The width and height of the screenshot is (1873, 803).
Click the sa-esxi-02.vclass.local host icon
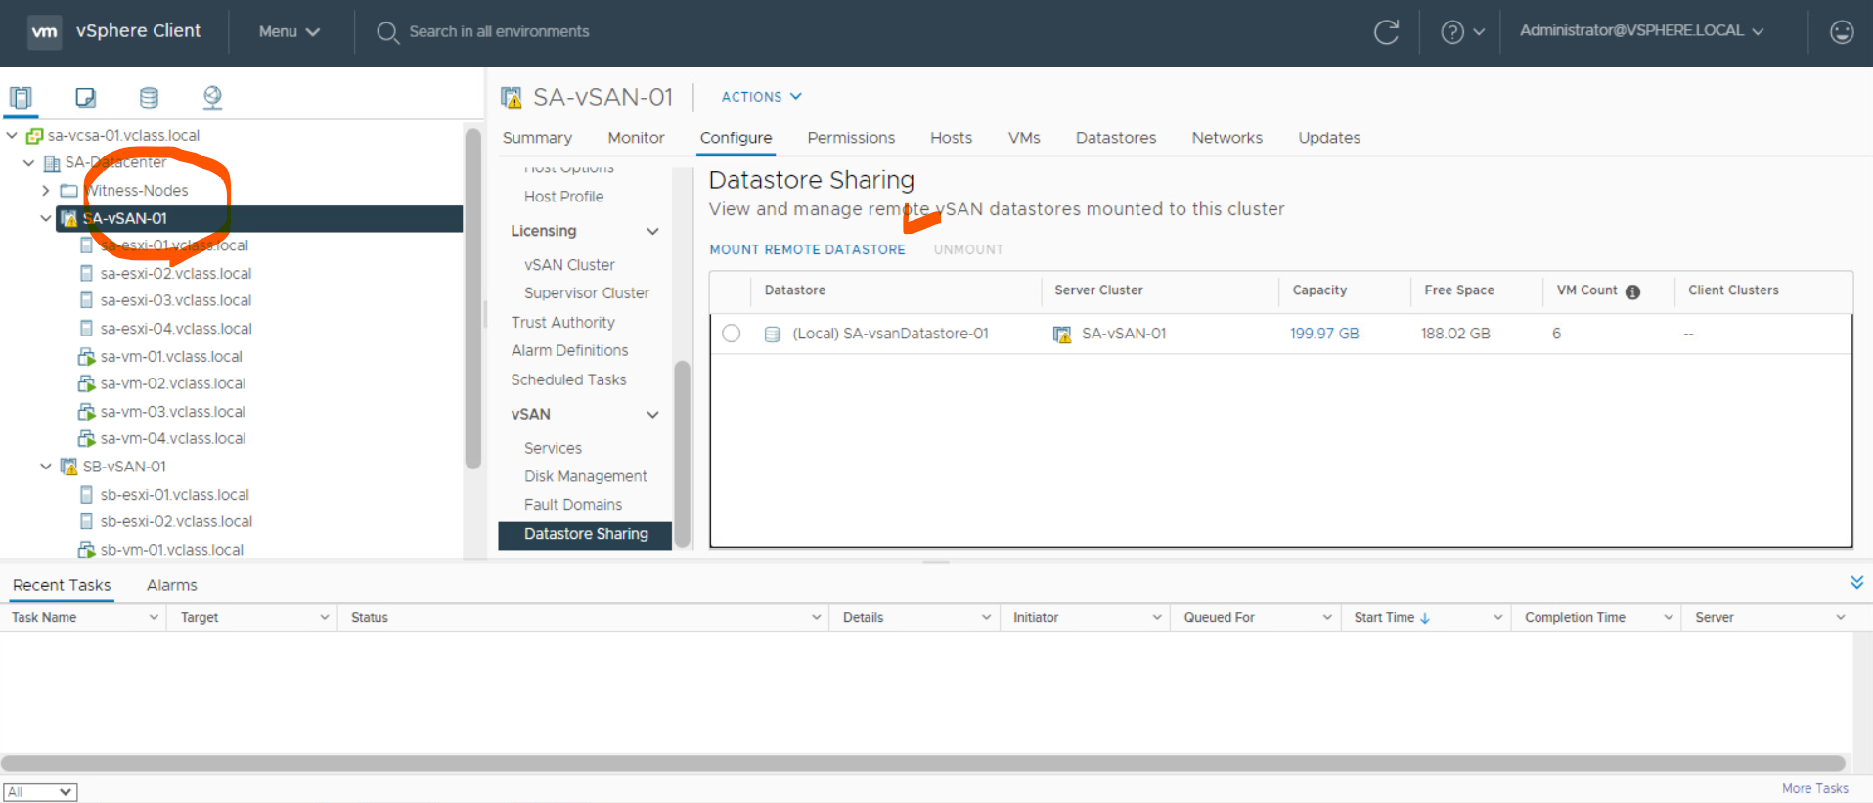(x=87, y=273)
